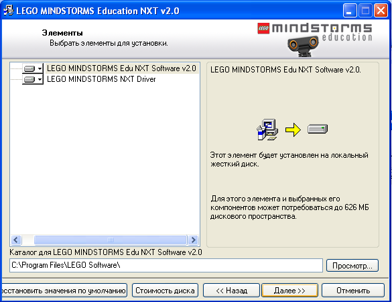Viewport: 392px width, 302px height.
Task: Open install-state dropdown for Edu NXT Software v2.0
Action: 33,68
